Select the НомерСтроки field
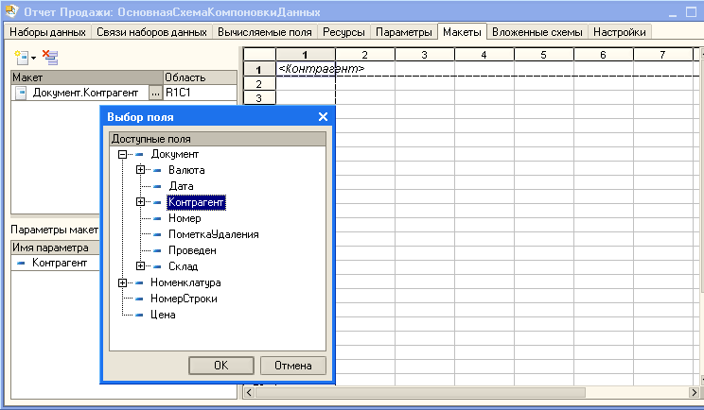 coord(184,299)
